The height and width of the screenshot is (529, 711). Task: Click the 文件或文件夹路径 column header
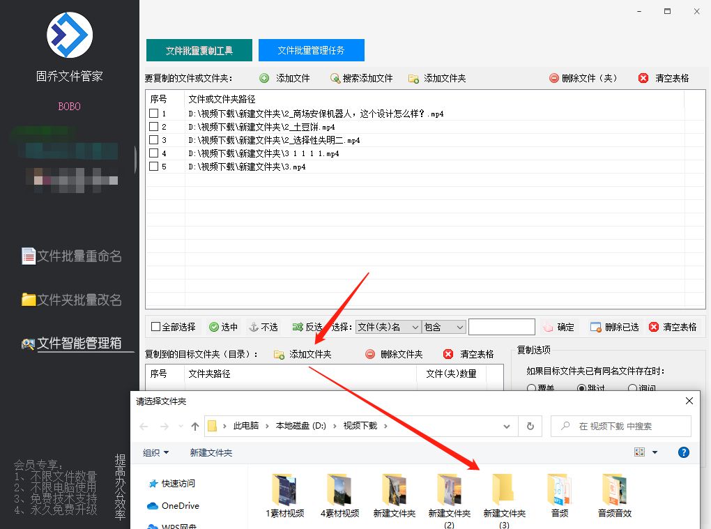pyautogui.click(x=222, y=99)
